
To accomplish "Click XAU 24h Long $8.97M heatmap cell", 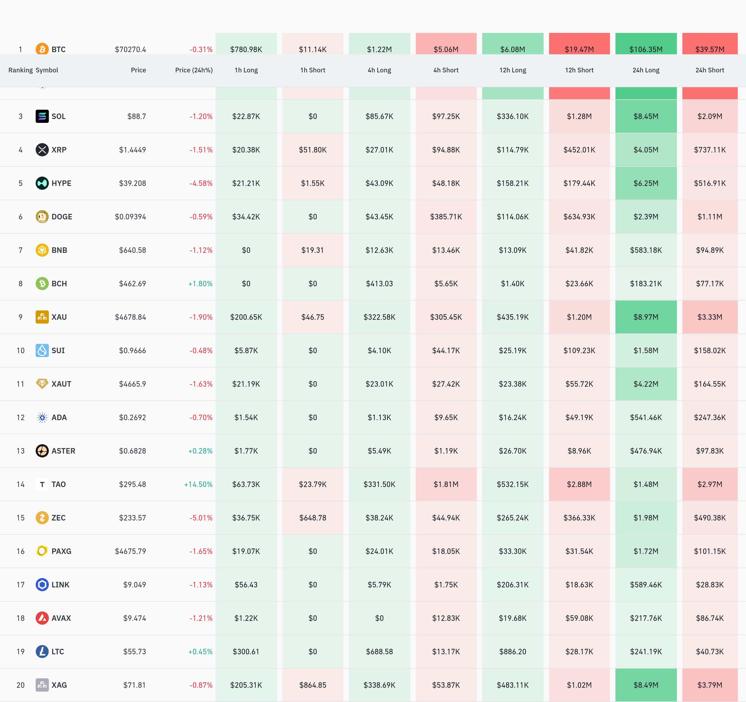I will pos(646,317).
